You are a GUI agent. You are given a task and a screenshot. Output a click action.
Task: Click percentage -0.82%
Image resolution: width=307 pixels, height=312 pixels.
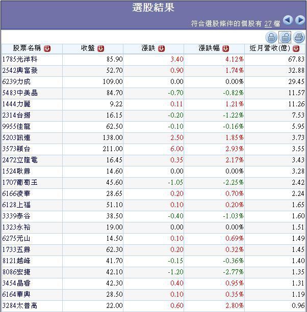233,93
